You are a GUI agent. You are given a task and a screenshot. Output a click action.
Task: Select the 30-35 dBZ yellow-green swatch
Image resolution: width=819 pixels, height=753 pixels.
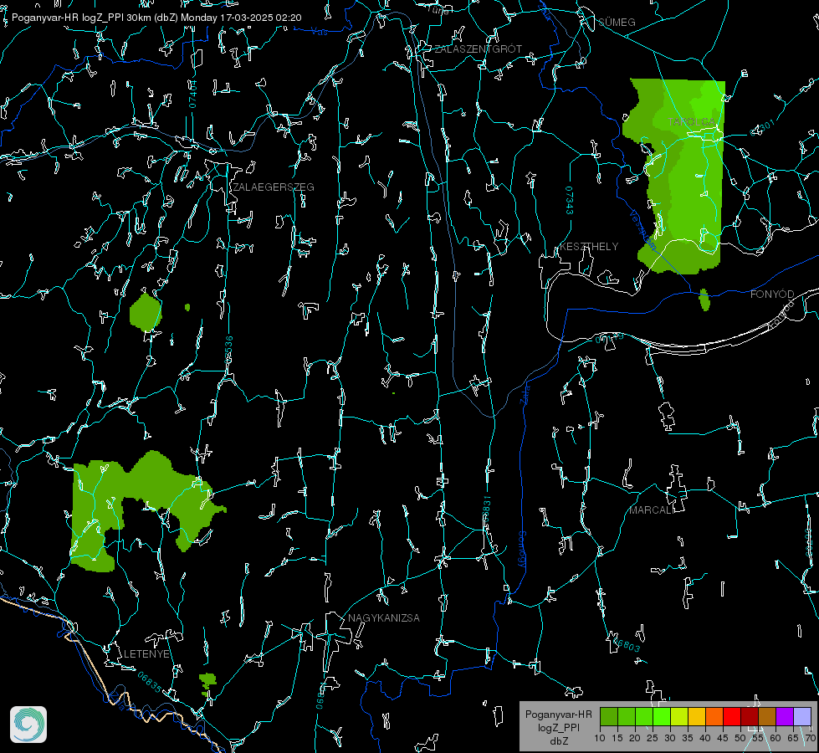point(679,716)
